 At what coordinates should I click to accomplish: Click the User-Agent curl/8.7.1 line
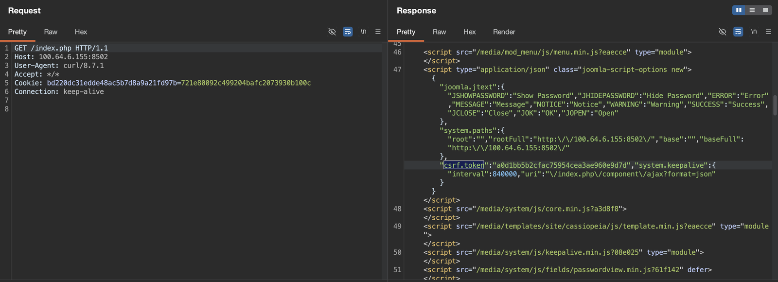[59, 66]
